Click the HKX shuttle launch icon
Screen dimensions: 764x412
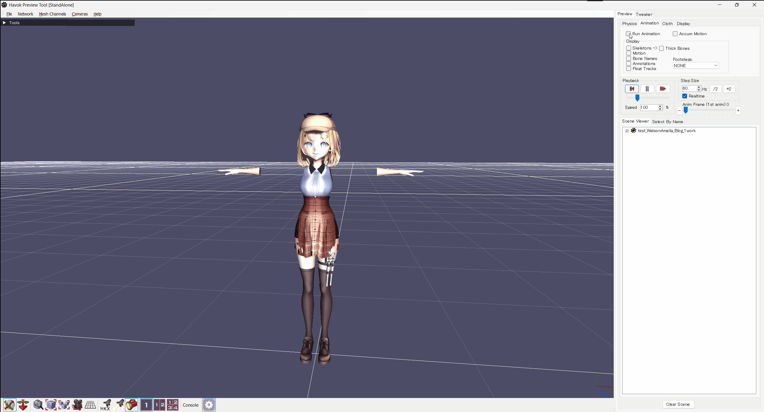click(x=105, y=405)
